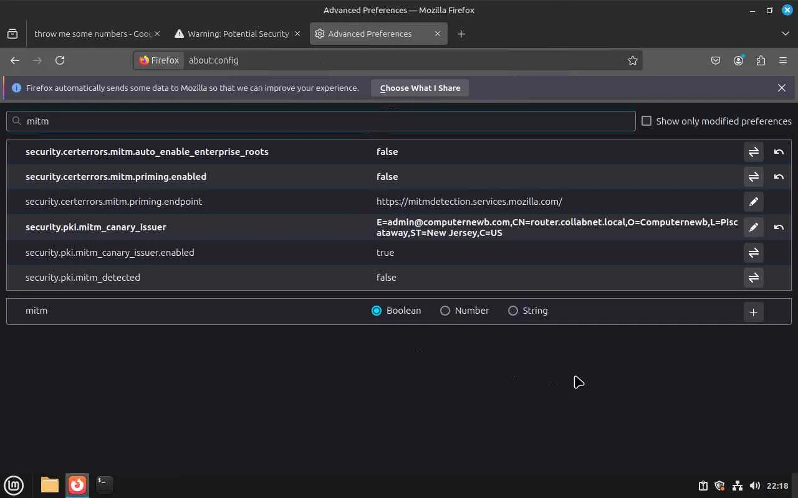Screen dimensions: 798x498
Task: Edit the security.certerrors.mitm.priming.endpoint value
Action: click(753, 202)
